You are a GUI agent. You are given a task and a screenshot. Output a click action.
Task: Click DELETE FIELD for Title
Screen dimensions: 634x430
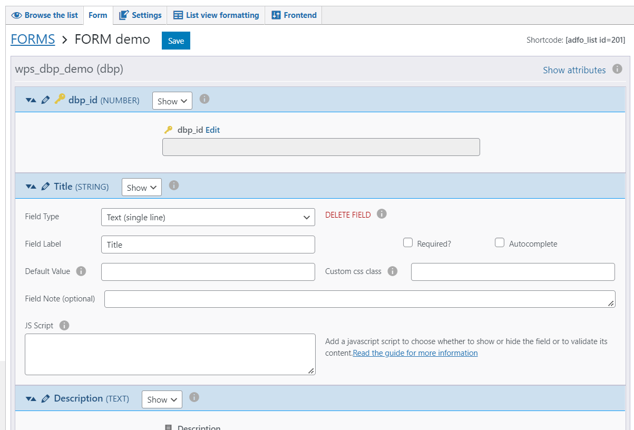pyautogui.click(x=348, y=215)
